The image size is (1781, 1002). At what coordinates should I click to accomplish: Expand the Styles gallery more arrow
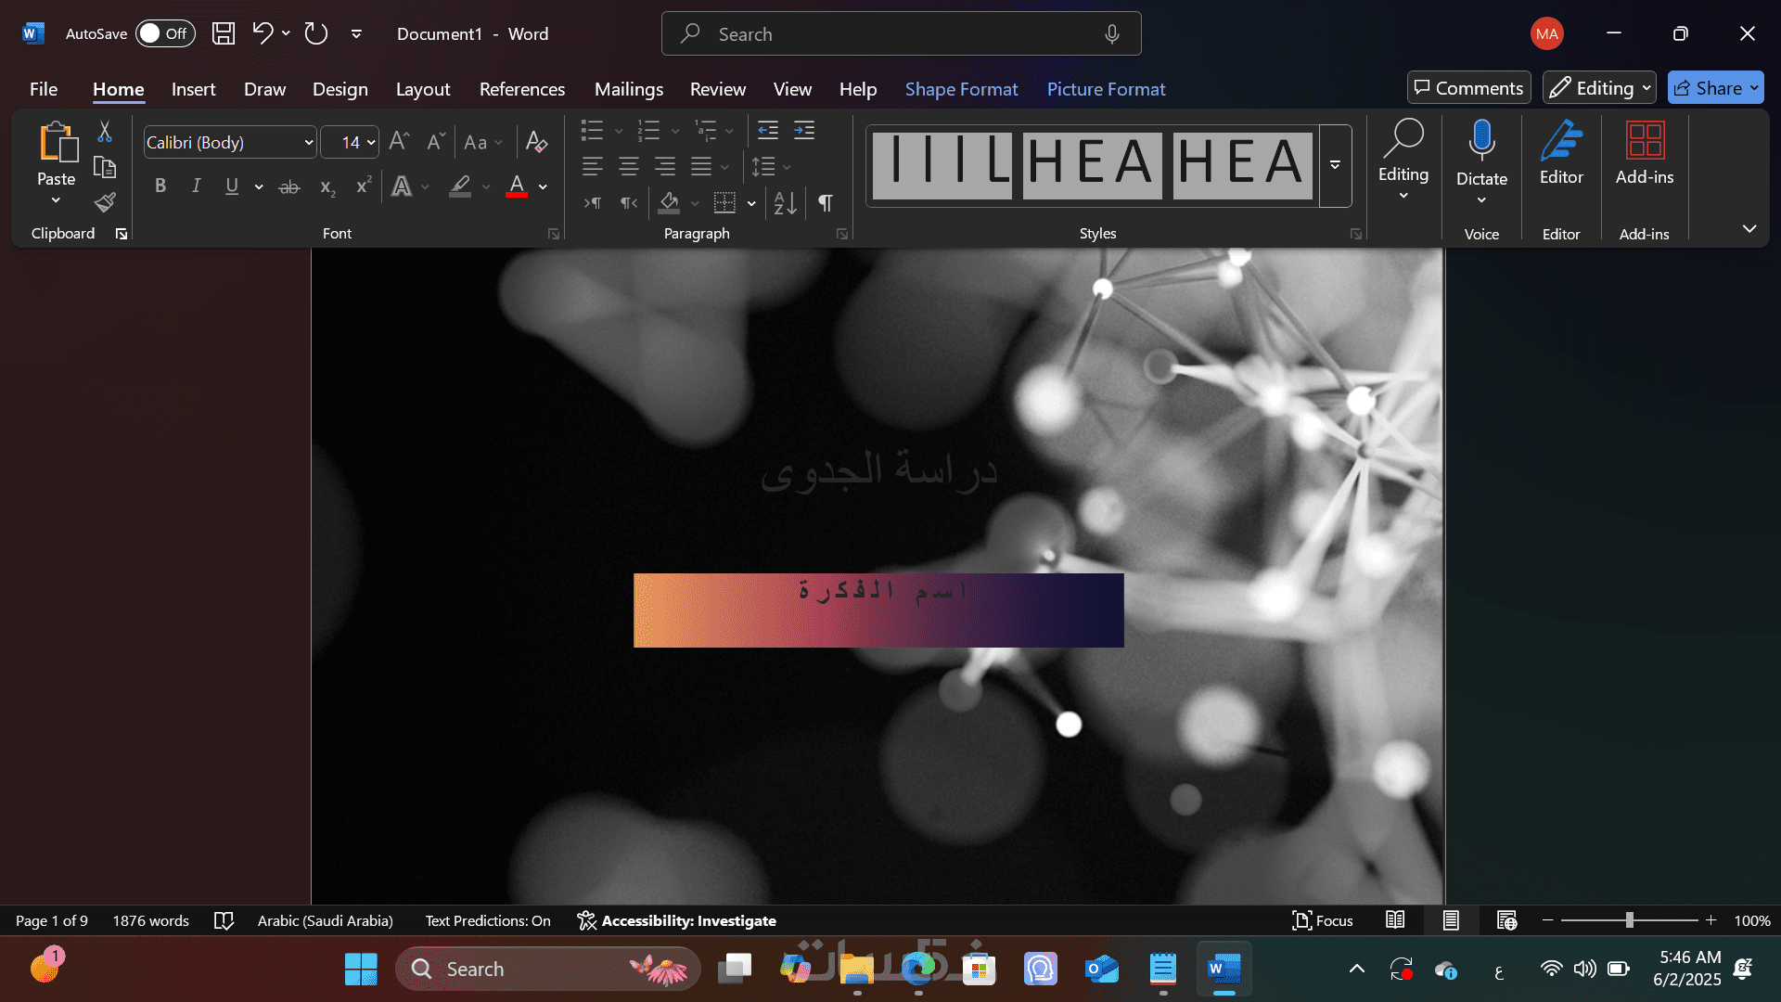point(1335,165)
